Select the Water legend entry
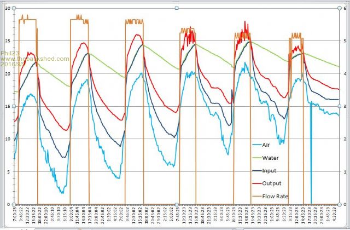Image resolution: width=350 pixels, height=230 pixels. 271,158
